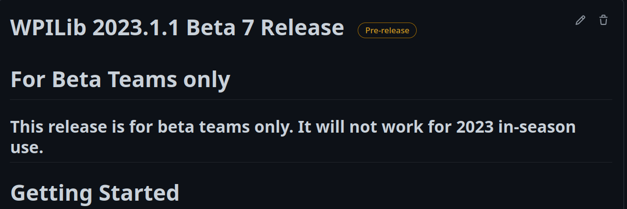Screen dimensions: 627x209
Task: Click the word WPILib in the title
Action: click(x=49, y=28)
